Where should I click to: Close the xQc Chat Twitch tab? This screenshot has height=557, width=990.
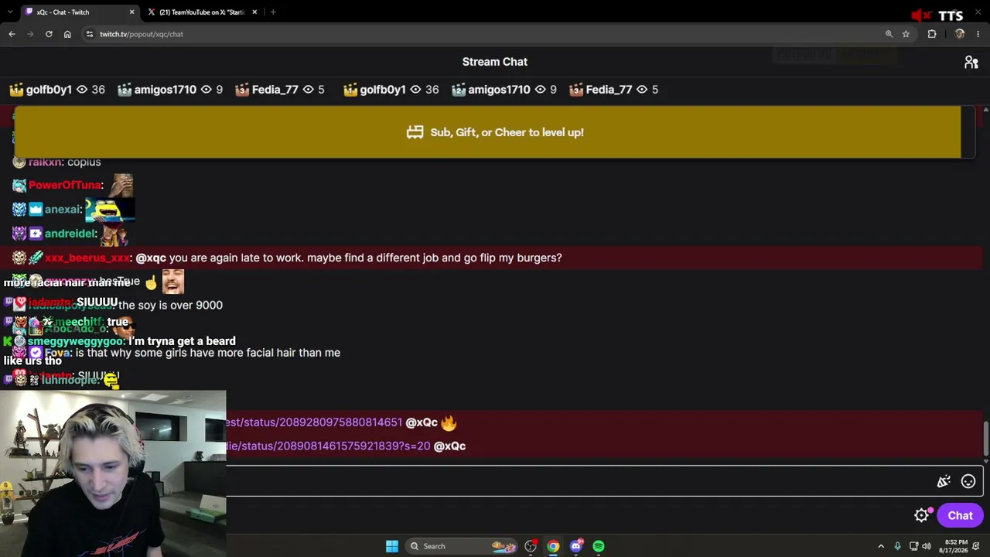point(131,12)
